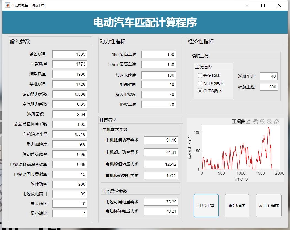Start calculation with 开始计算 button
The image size is (290, 230).
[206, 205]
